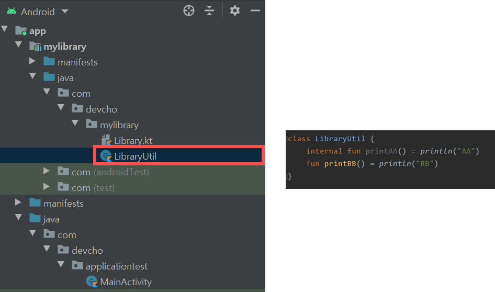Click the green Android logo icon
The image size is (495, 292).
pyautogui.click(x=12, y=12)
